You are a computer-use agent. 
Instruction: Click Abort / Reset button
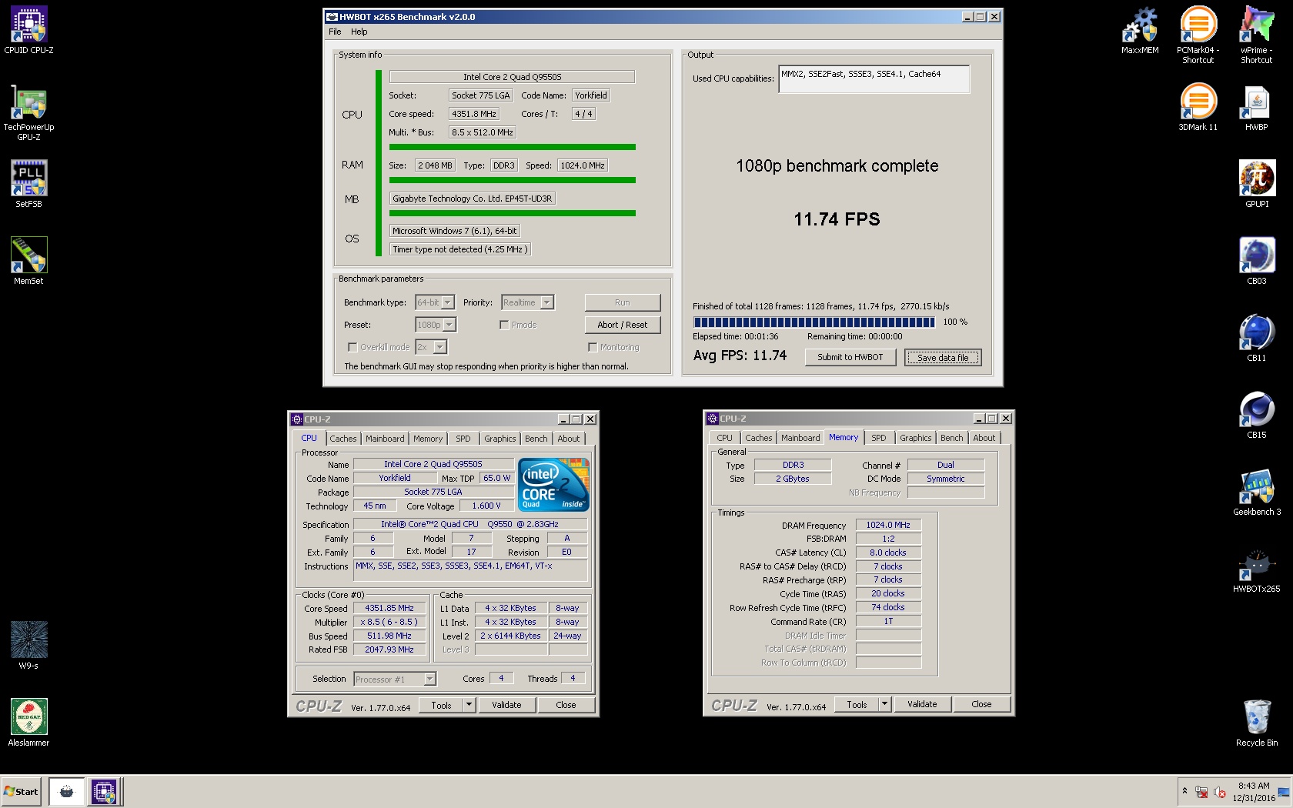(623, 325)
